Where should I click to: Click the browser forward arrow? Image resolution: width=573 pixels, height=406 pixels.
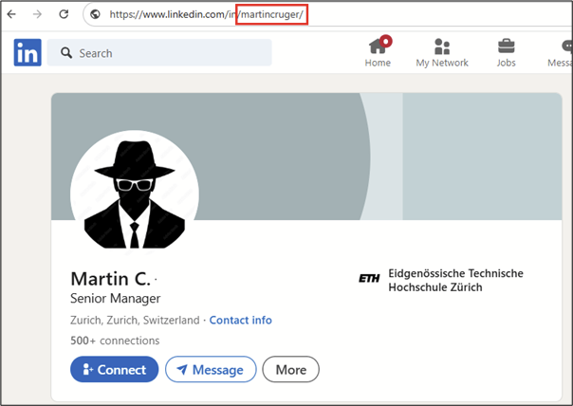37,14
